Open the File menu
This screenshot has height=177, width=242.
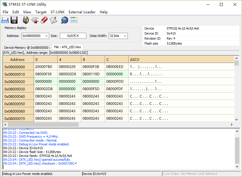tap(6, 12)
